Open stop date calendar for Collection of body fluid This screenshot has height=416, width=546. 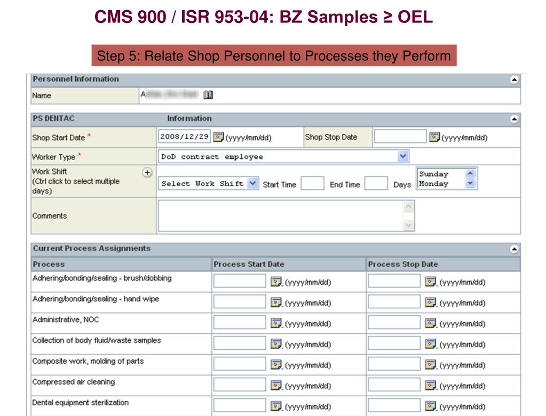tap(430, 344)
